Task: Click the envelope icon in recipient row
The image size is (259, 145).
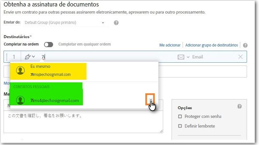Action: pos(181,57)
